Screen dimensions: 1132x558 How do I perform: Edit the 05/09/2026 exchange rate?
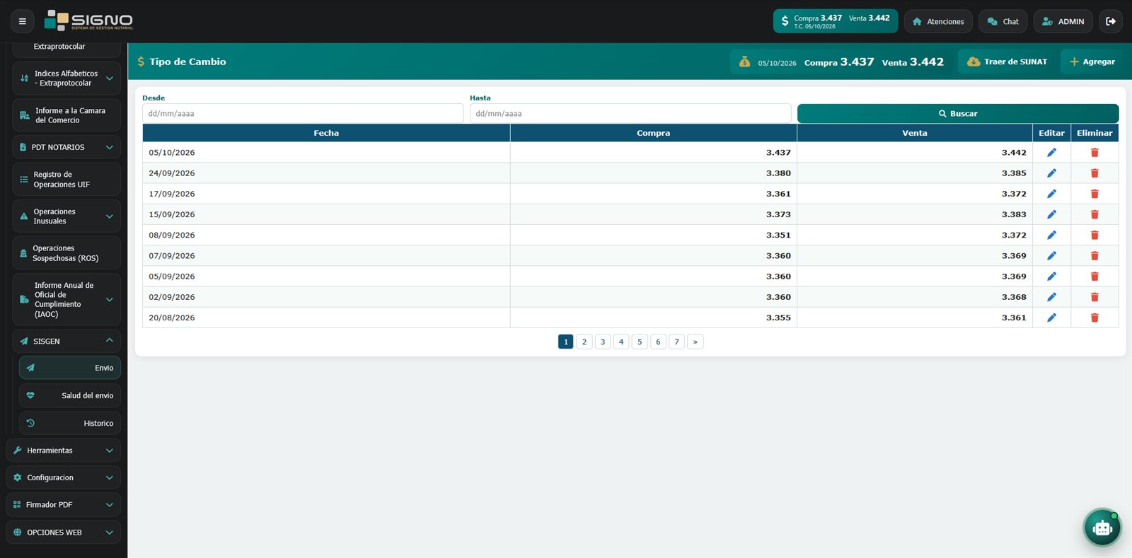tap(1051, 277)
